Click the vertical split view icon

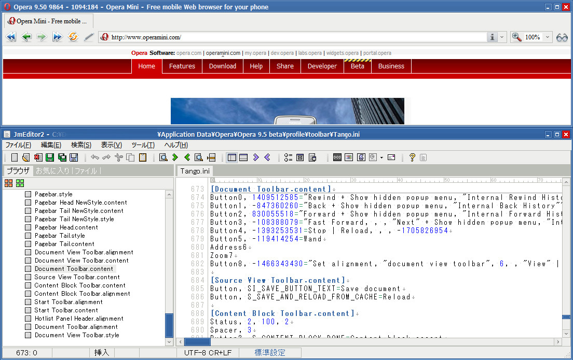[x=232, y=157]
